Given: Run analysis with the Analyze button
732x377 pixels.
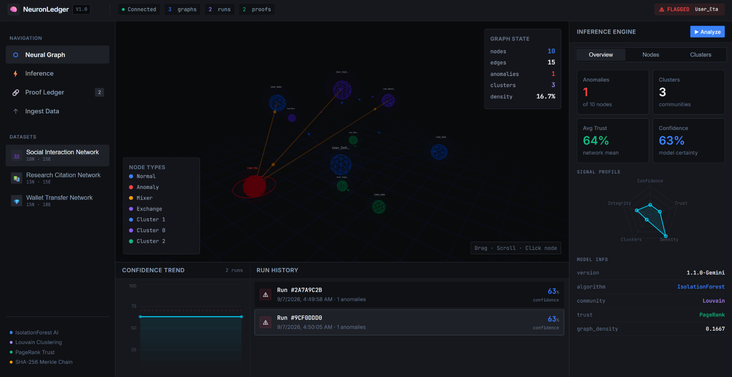Looking at the screenshot, I should [708, 32].
